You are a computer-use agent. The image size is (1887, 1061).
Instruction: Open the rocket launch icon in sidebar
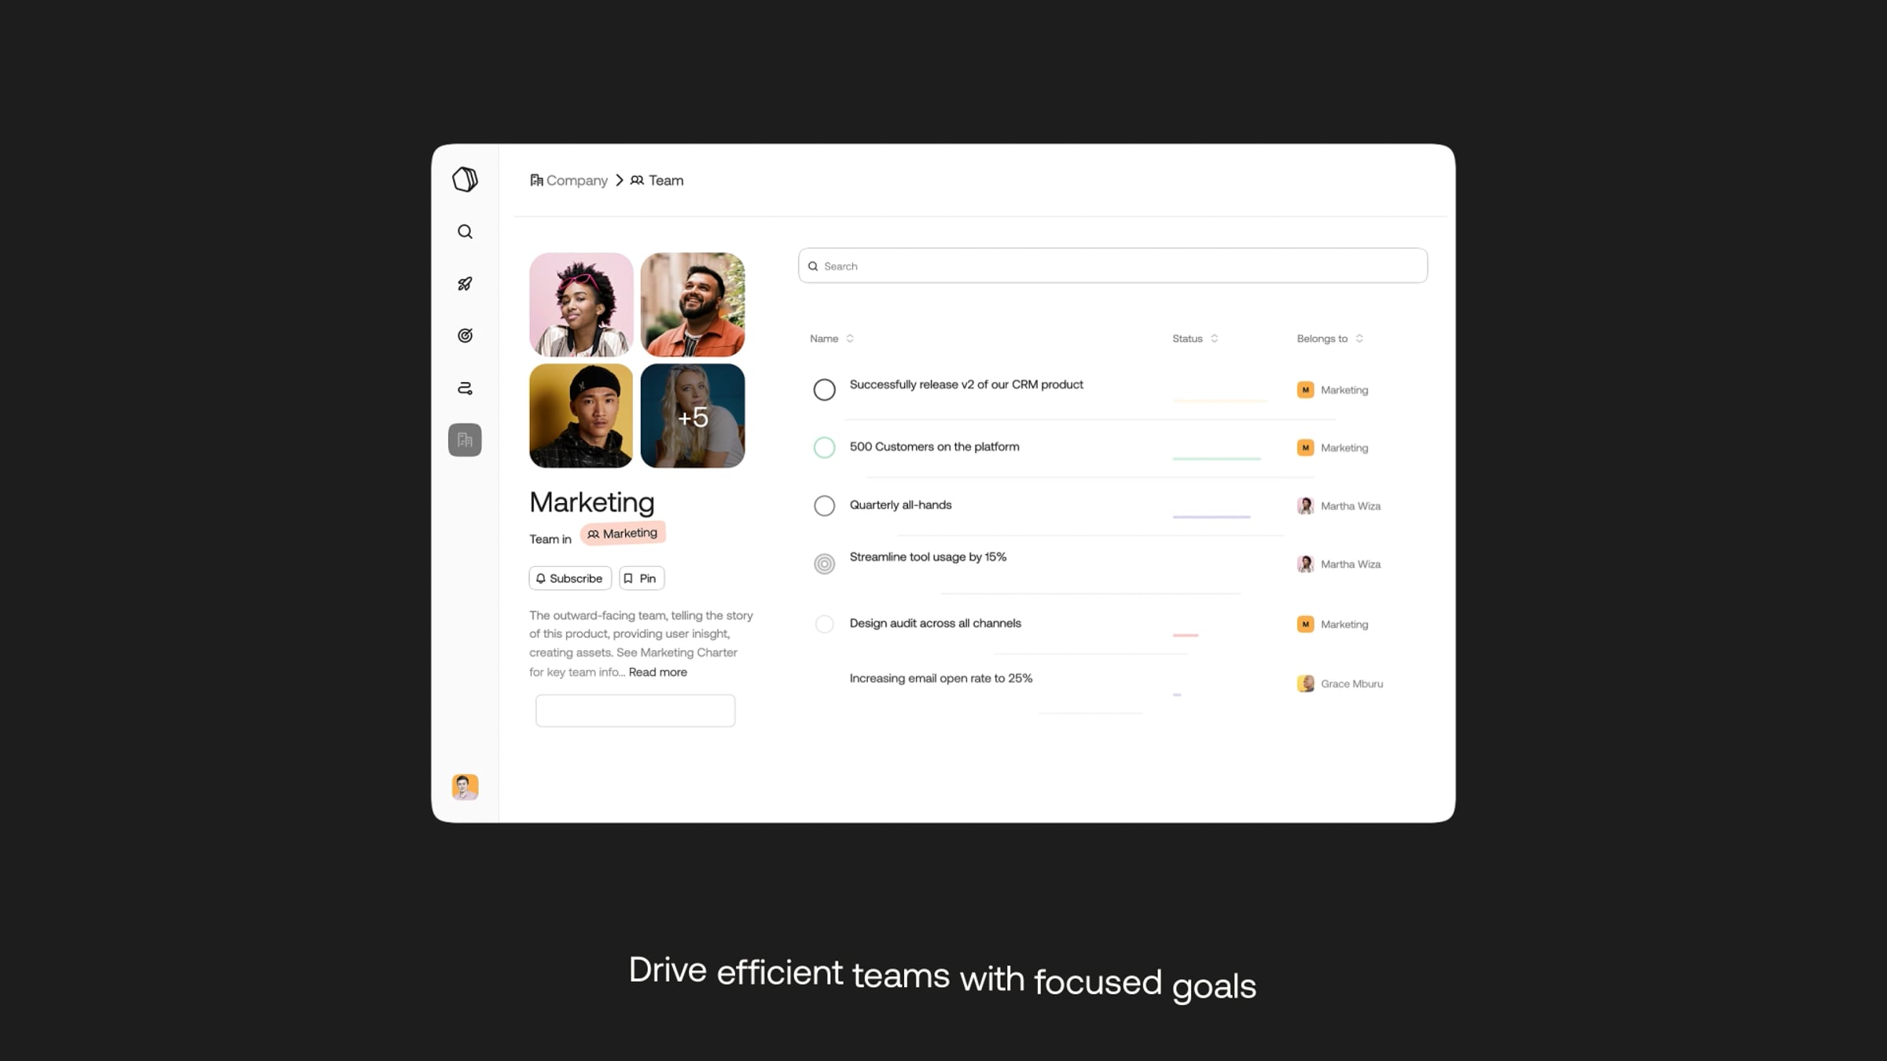465,284
